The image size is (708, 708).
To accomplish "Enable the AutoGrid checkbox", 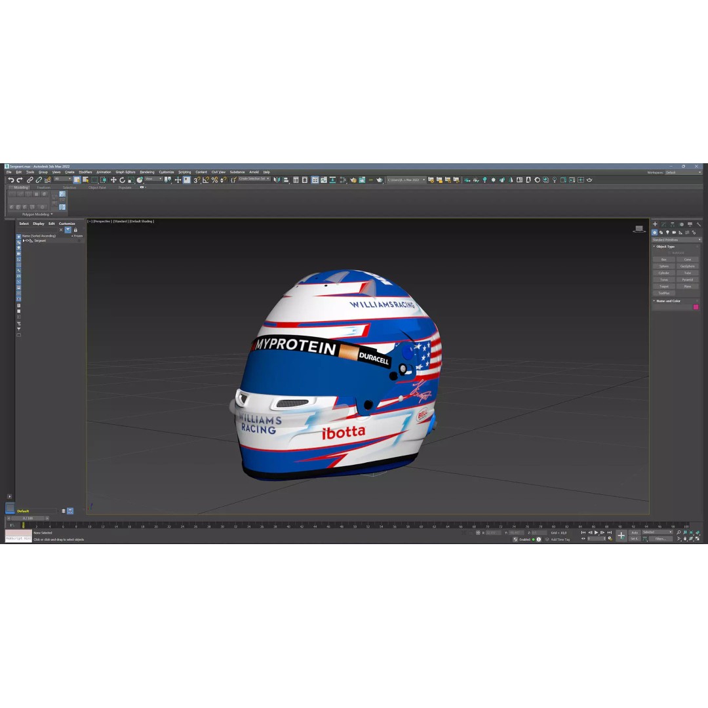I will pos(669,252).
